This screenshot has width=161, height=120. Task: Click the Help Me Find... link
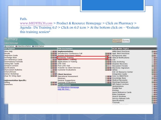coord(64,89)
